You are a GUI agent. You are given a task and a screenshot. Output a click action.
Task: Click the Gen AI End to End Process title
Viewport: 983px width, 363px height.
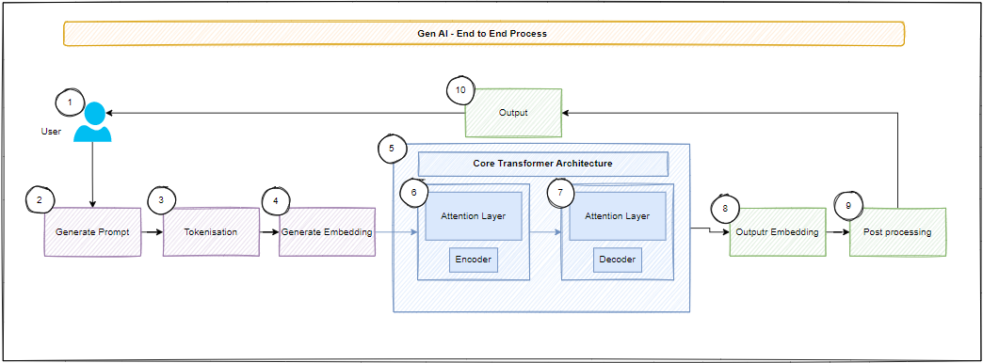tap(483, 34)
